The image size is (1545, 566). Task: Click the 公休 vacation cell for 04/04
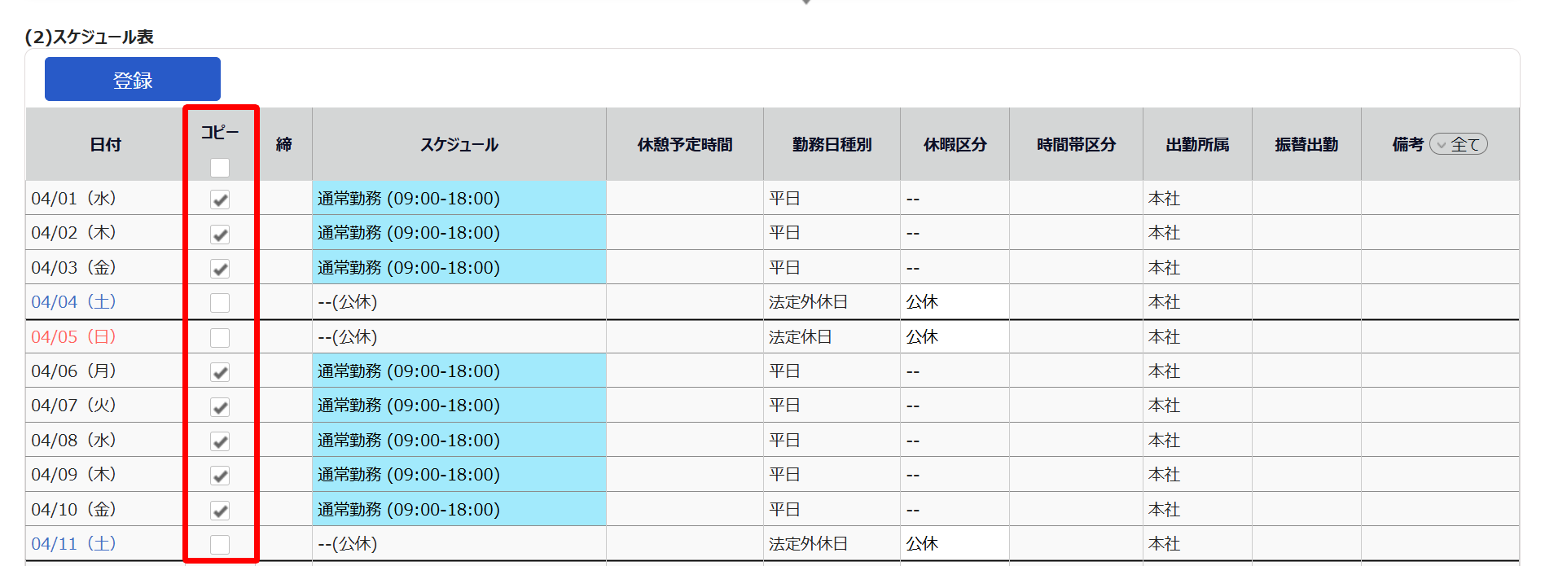pyautogui.click(x=955, y=302)
